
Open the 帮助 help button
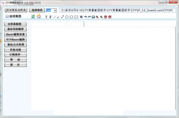(15, 60)
